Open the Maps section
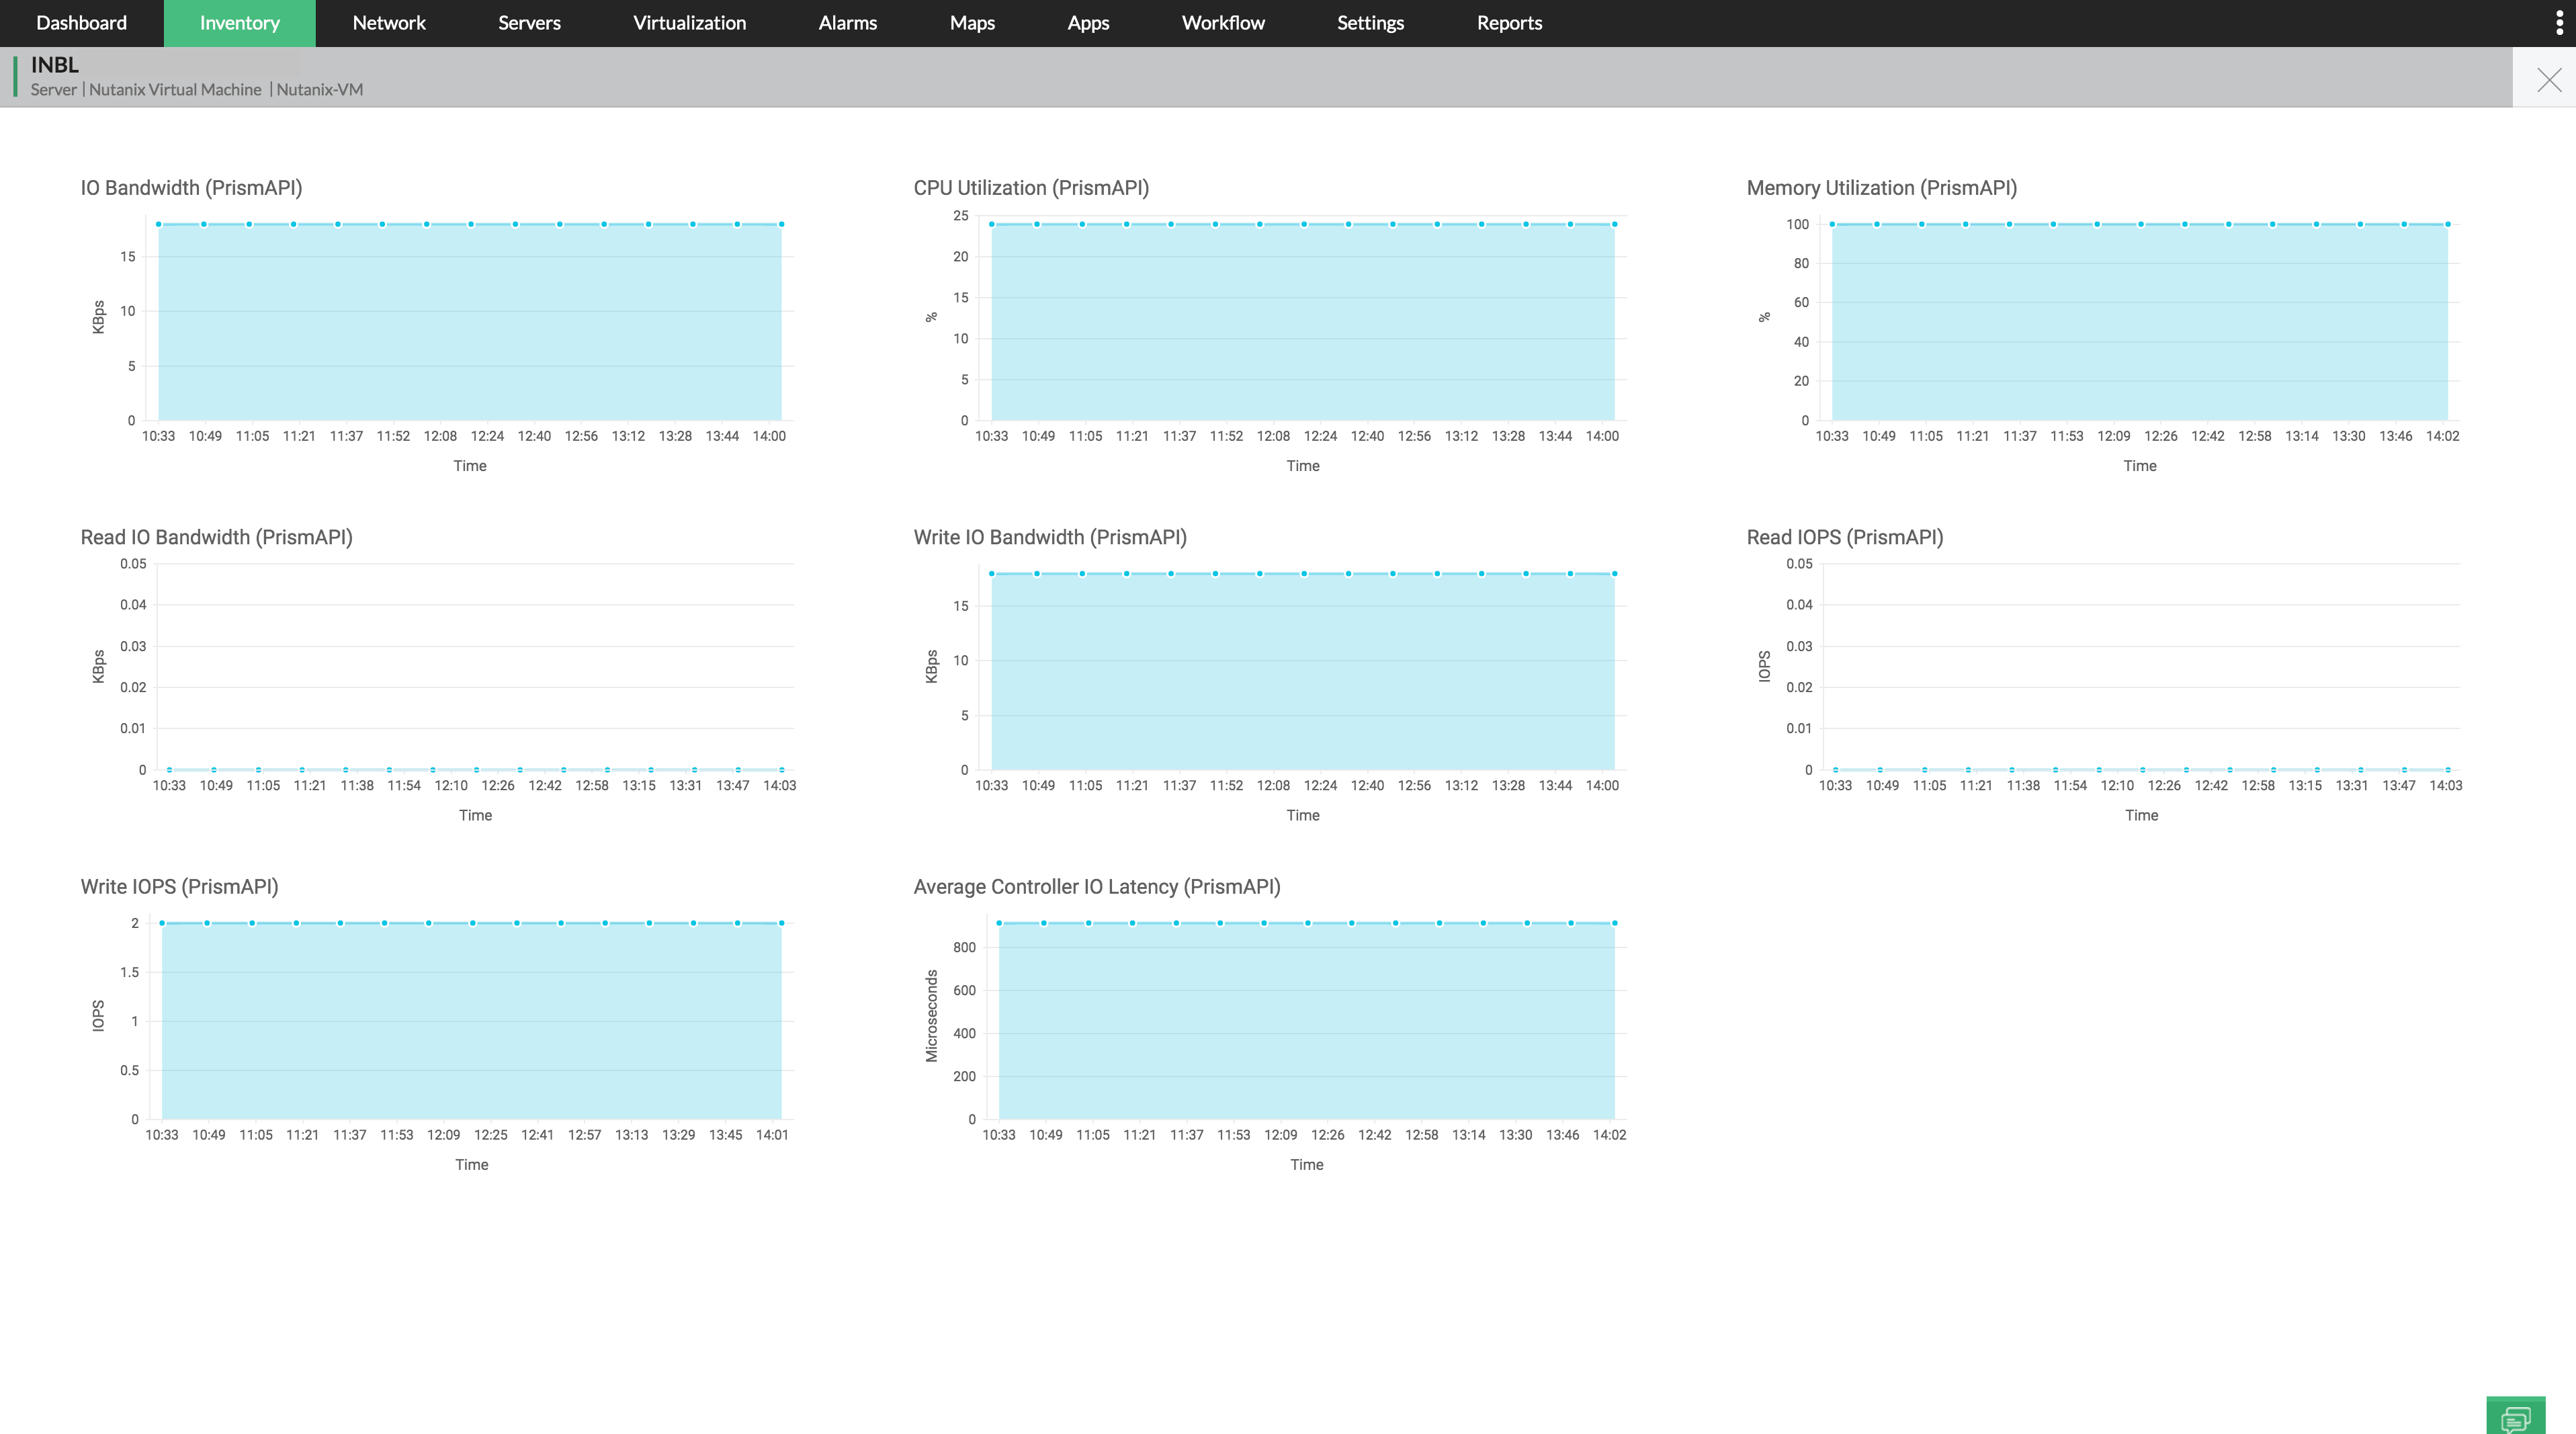The height and width of the screenshot is (1434, 2576). coord(972,23)
